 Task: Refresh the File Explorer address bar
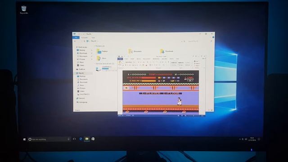tap(184, 41)
